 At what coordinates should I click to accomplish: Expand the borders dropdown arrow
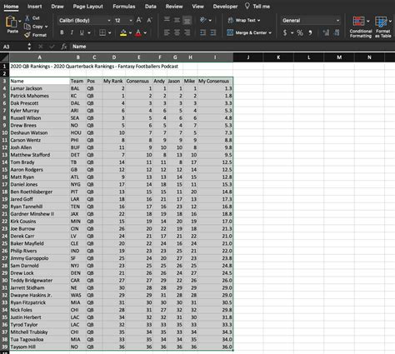tap(110, 32)
